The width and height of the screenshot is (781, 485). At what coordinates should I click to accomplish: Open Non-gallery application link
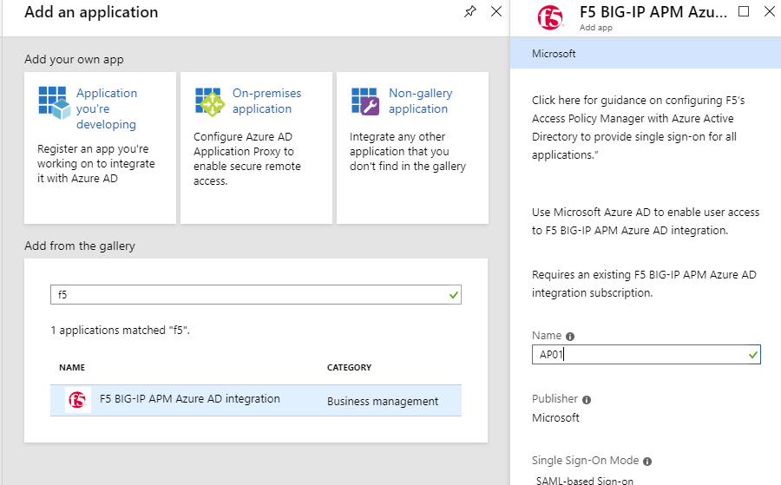click(x=420, y=101)
